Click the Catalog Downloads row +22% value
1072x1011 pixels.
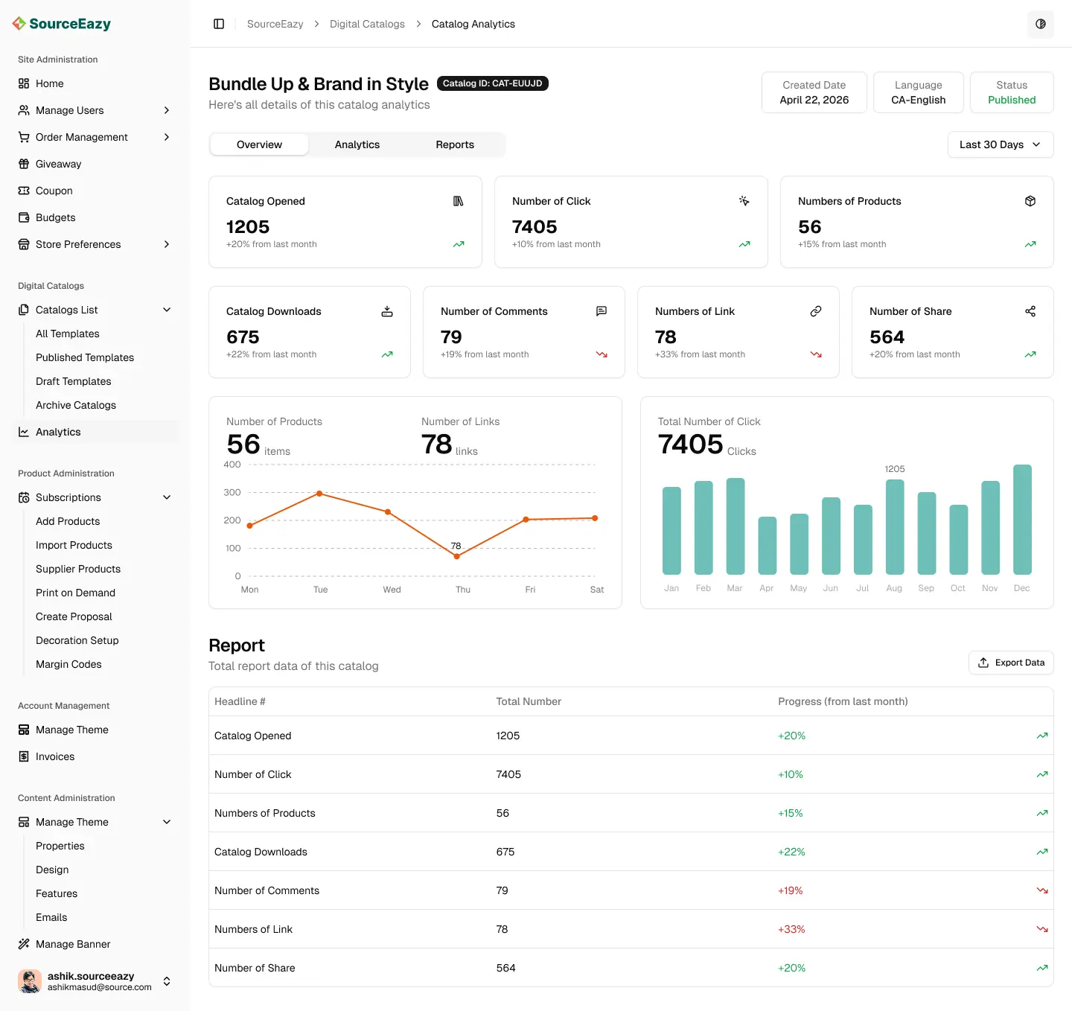791,852
